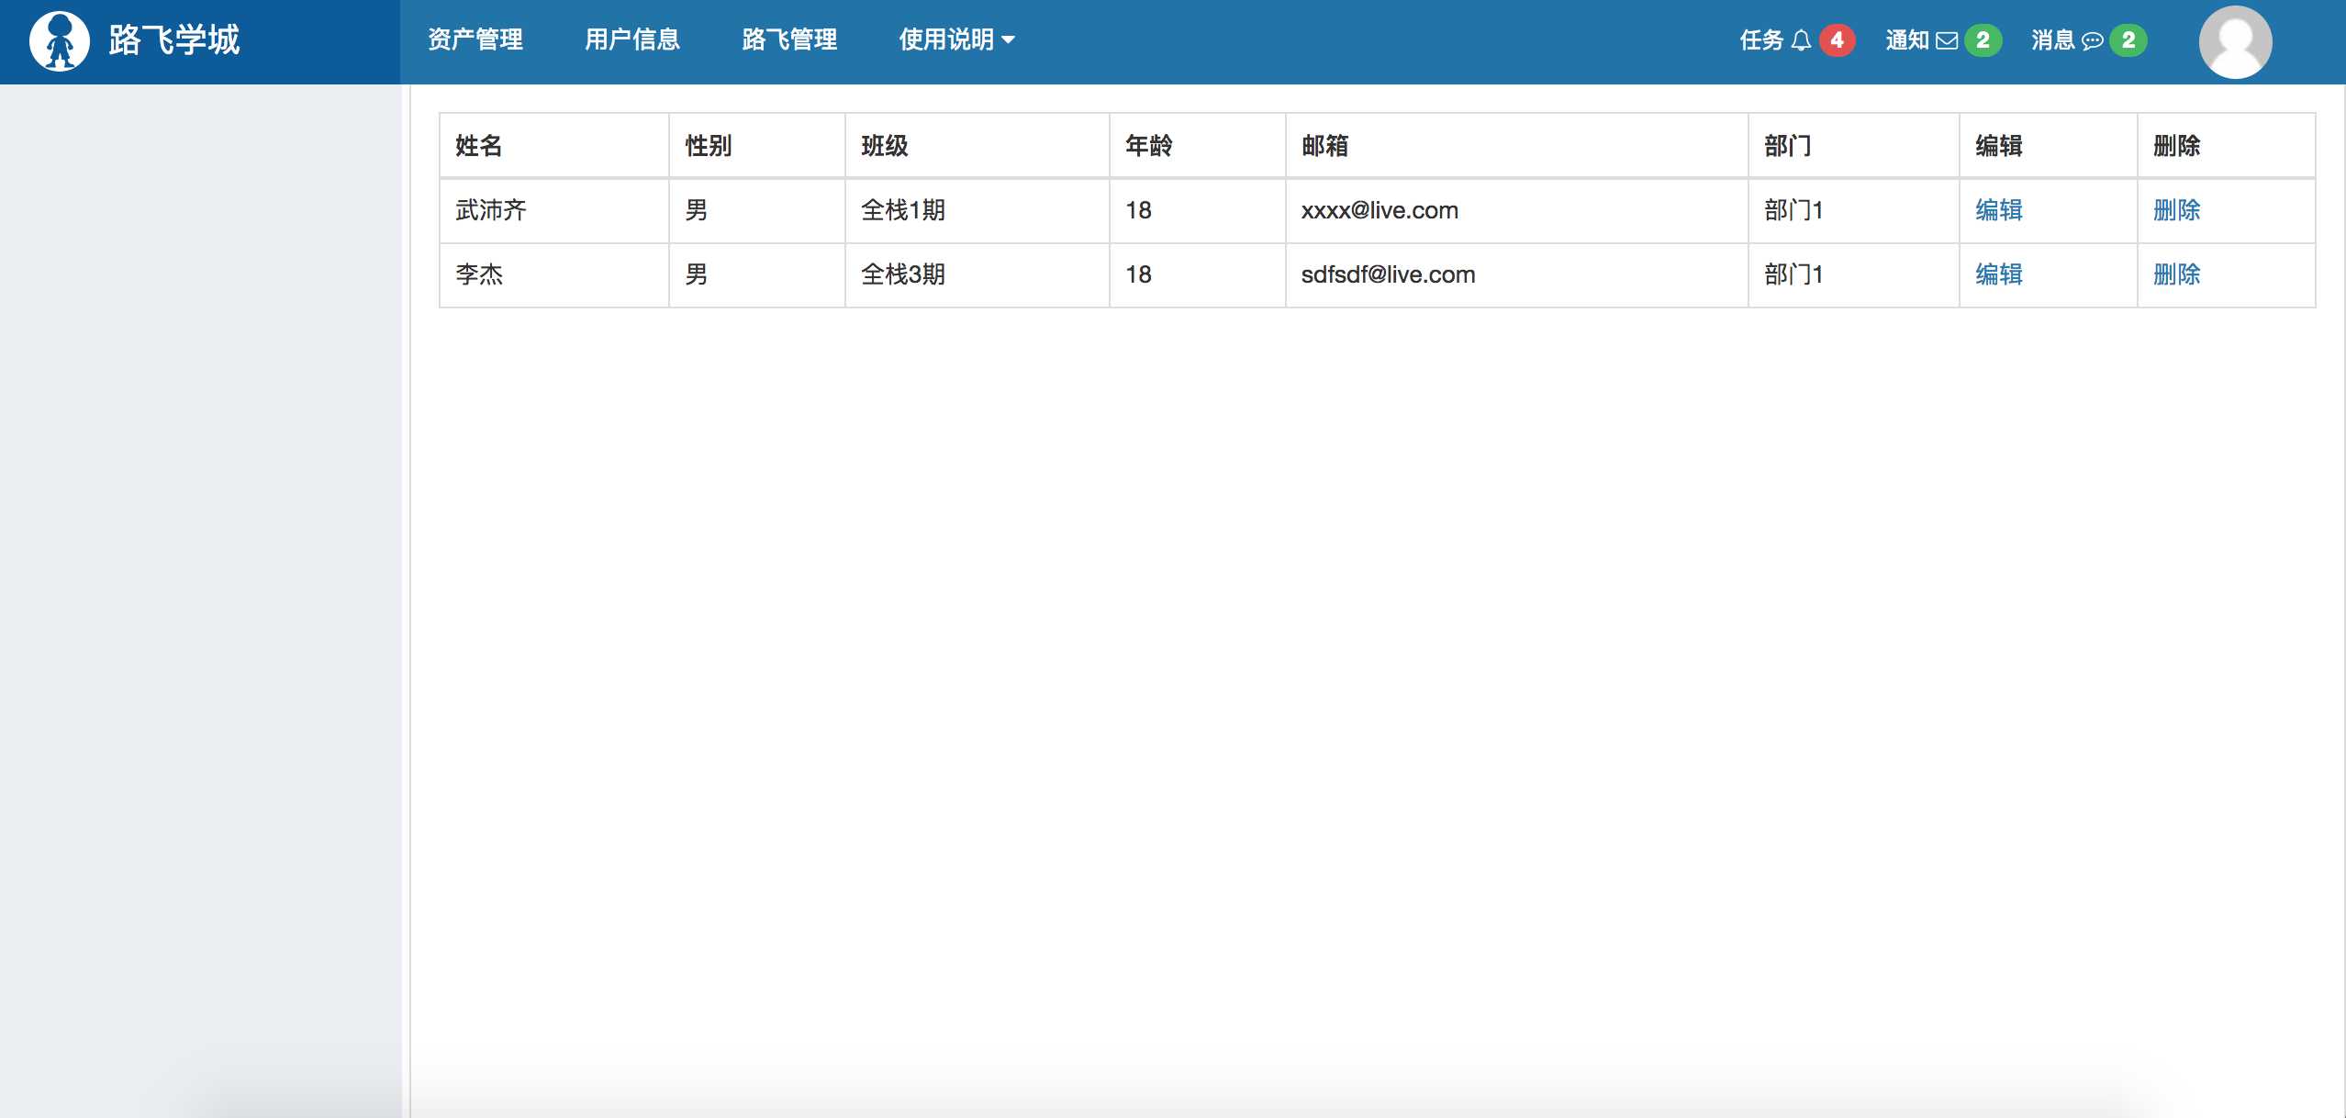Image resolution: width=2346 pixels, height=1118 pixels.
Task: Click the 通知 label in header
Action: coord(1907,40)
